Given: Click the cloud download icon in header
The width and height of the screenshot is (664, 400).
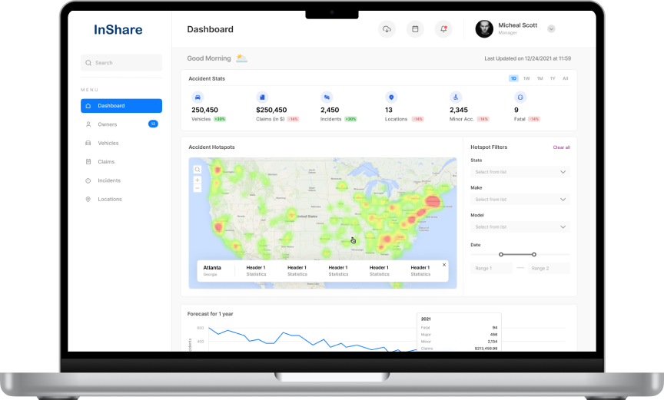Looking at the screenshot, I should pyautogui.click(x=387, y=29).
